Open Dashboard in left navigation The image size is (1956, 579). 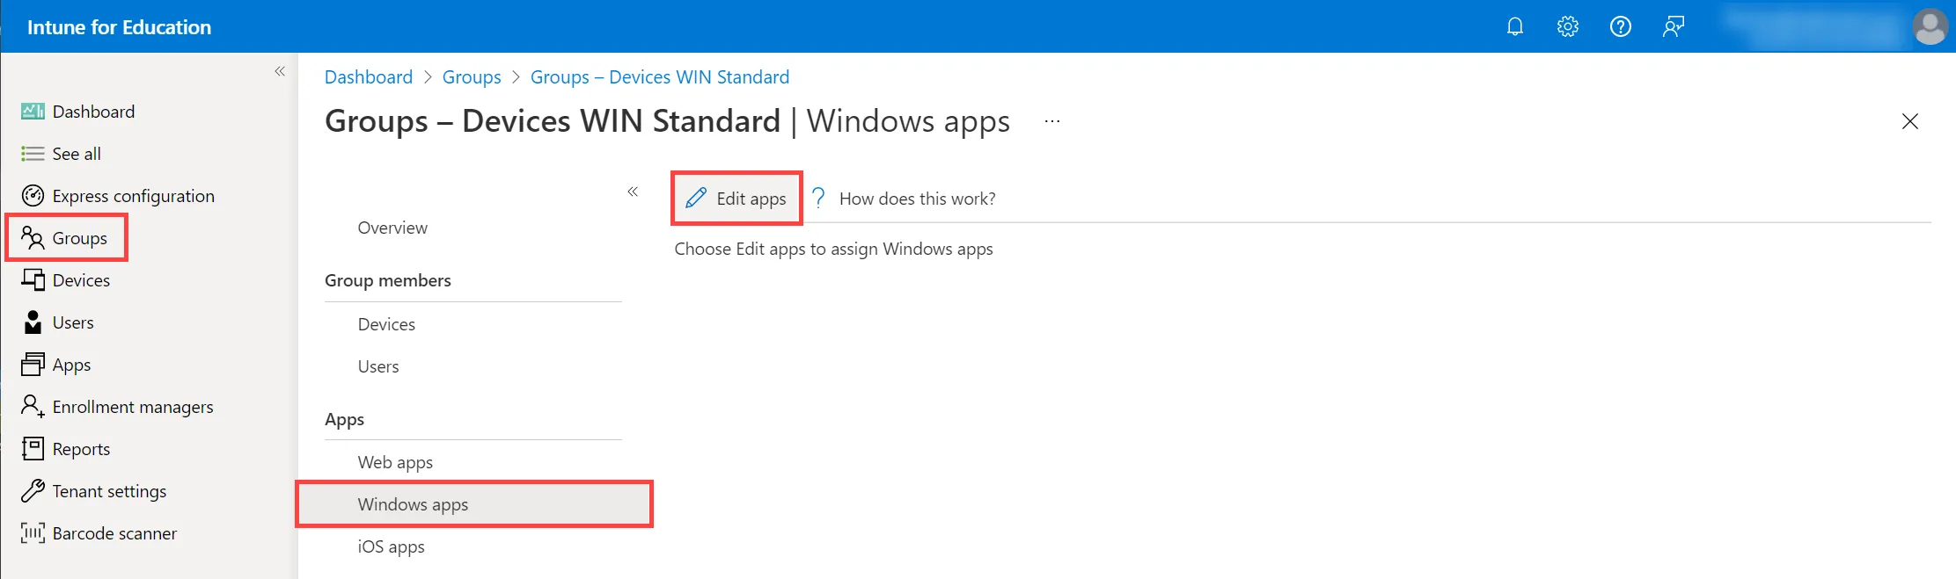point(93,112)
